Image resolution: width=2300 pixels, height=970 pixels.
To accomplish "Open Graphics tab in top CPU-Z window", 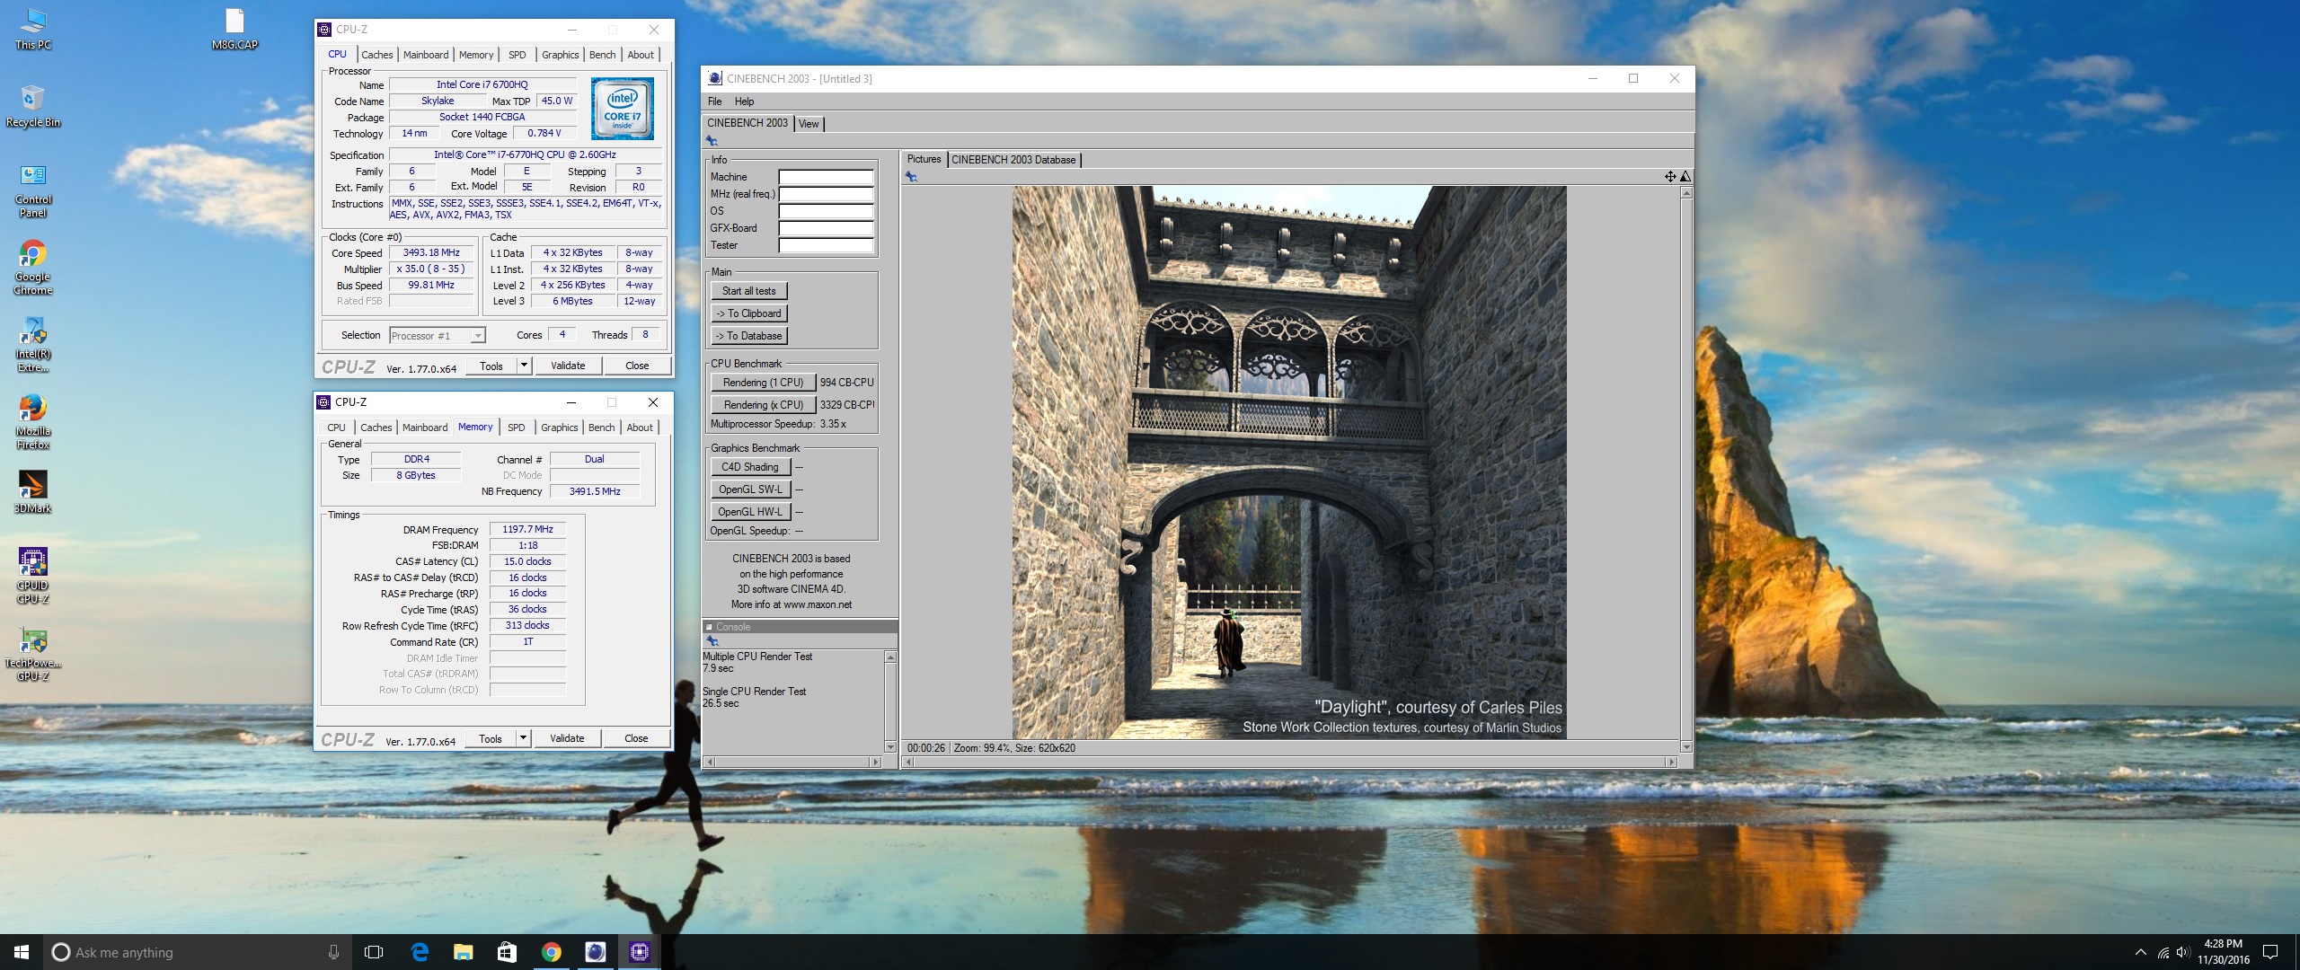I will 560,55.
